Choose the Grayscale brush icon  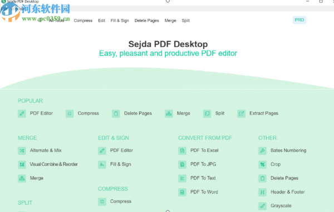click(262, 206)
